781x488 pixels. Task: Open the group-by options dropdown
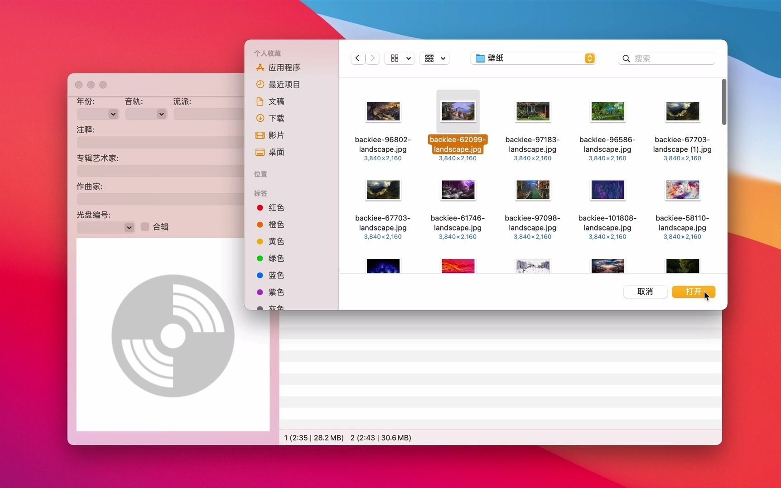434,58
